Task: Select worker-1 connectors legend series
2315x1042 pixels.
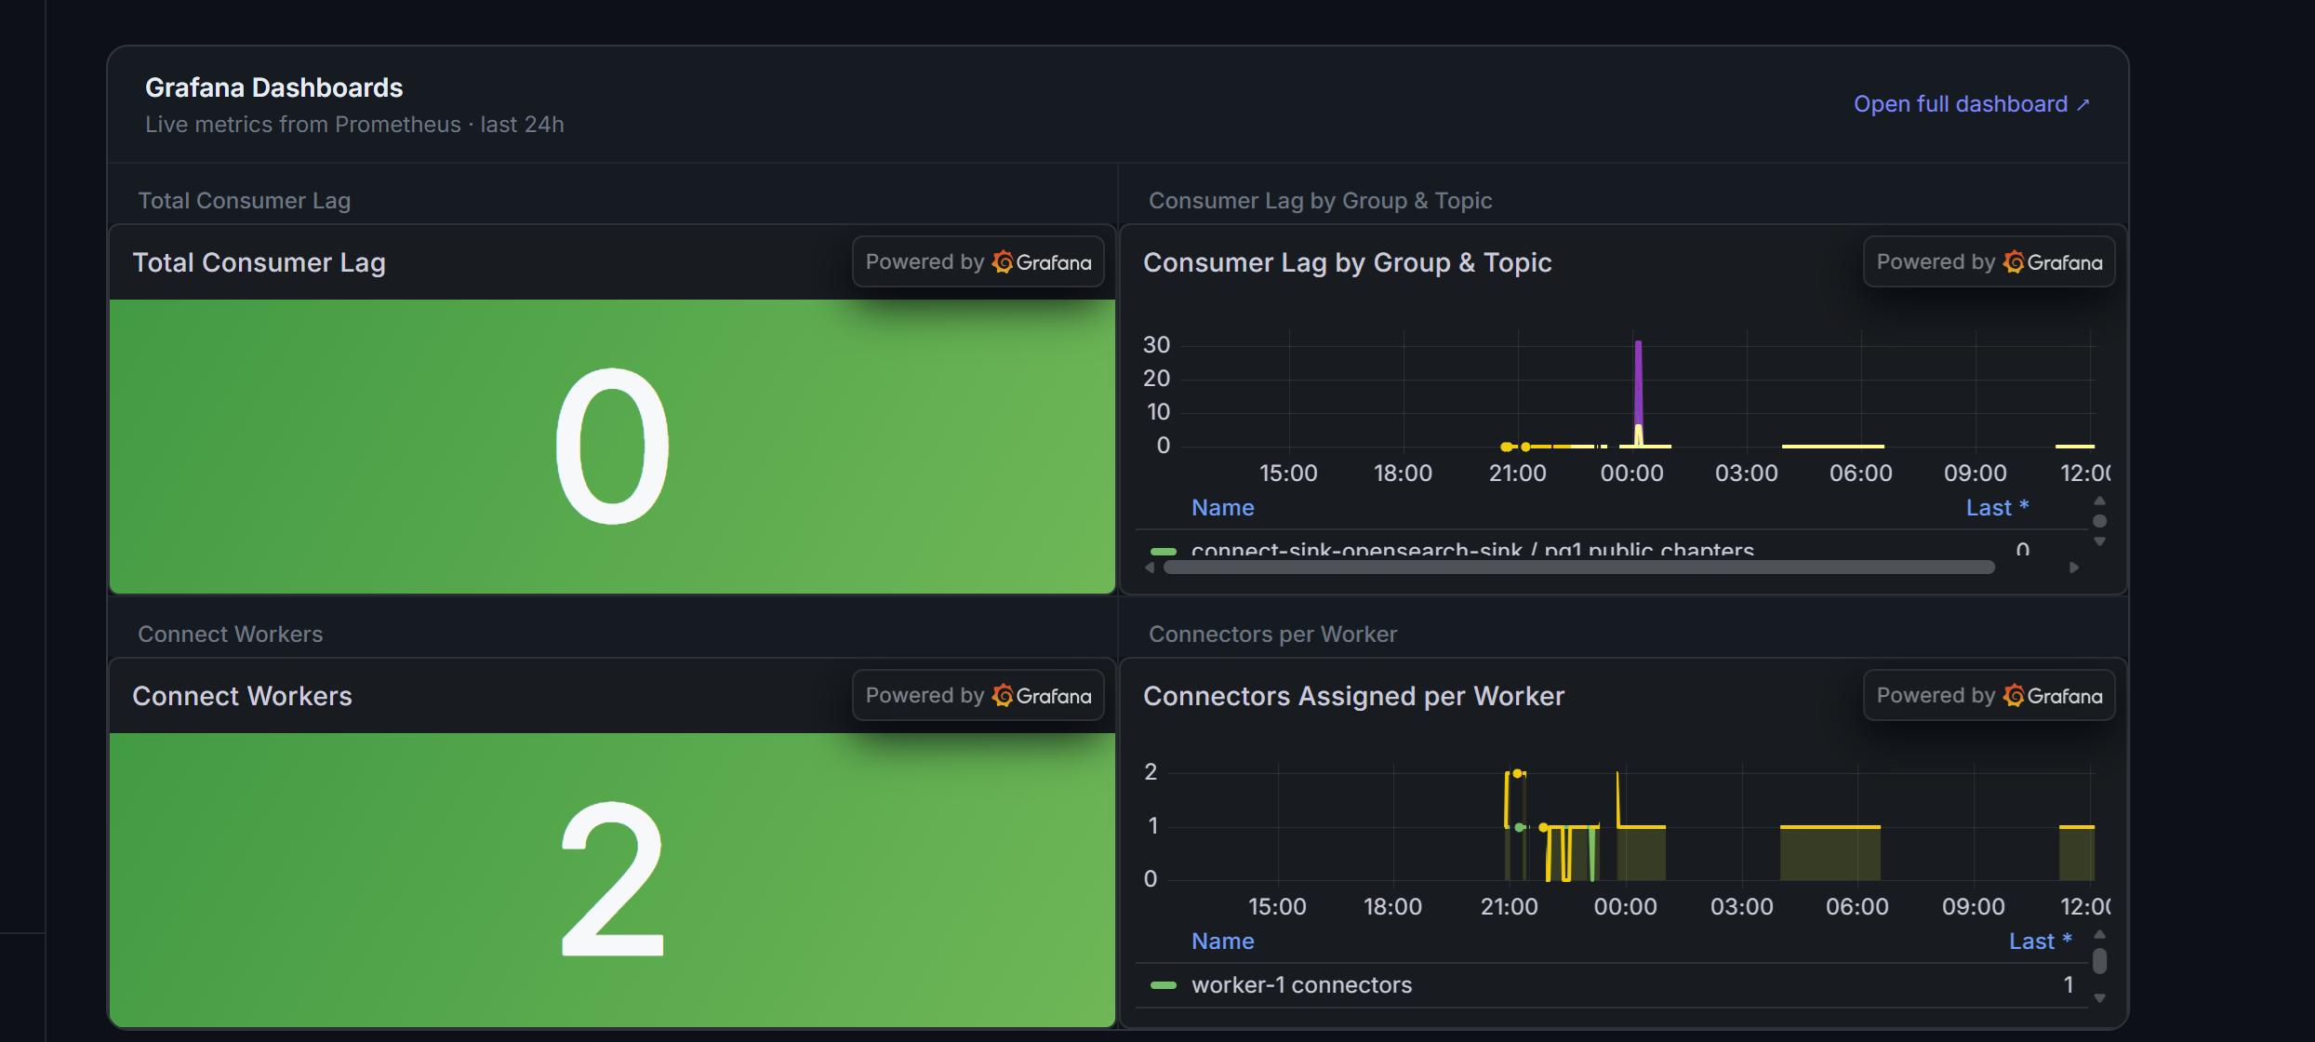Action: [1301, 985]
